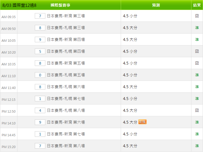Click the 囧 result for 新瀉 第三場
The width and height of the screenshot is (203, 152).
click(x=197, y=16)
